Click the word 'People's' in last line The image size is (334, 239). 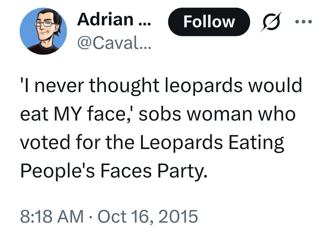[x=57, y=171]
